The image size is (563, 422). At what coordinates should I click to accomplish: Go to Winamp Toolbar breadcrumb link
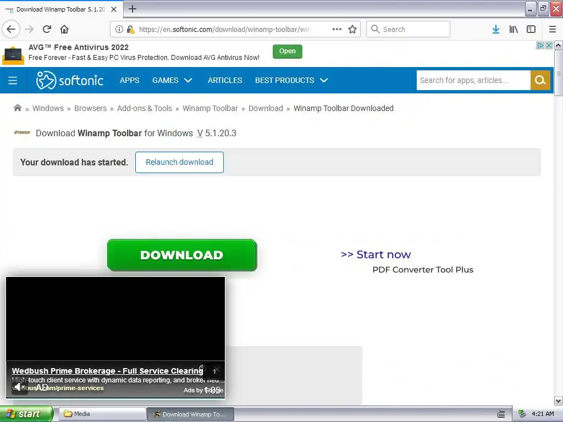click(x=210, y=108)
